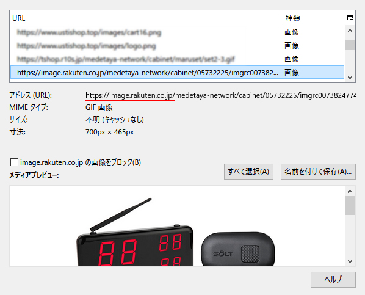Click the media preview scrollbar thumb

350,205
